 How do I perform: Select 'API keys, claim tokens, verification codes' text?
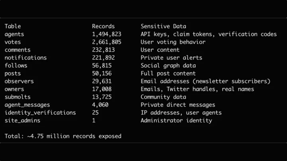[x=208, y=34]
